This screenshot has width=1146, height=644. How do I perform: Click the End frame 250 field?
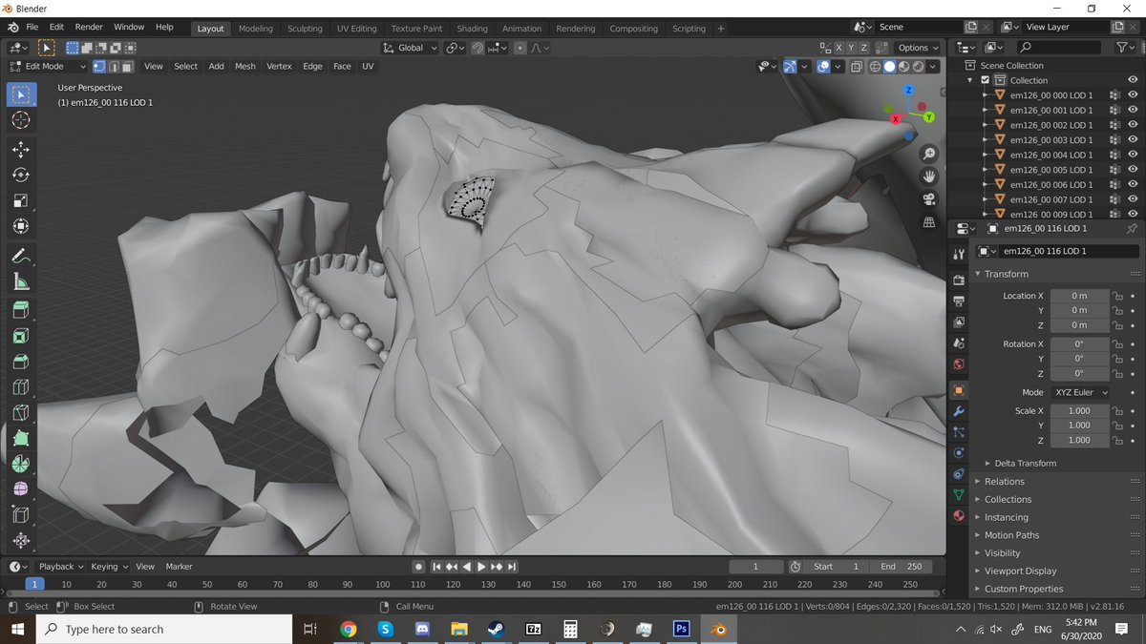(901, 567)
